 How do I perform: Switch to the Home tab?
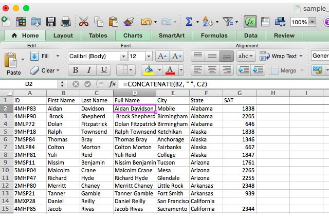[25, 35]
